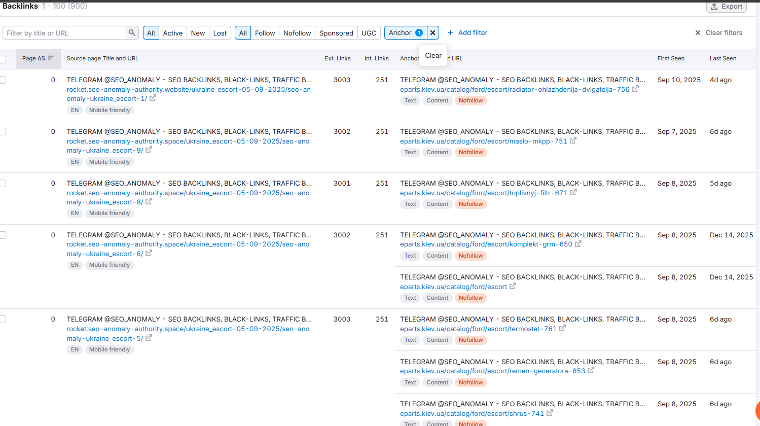Image resolution: width=760 pixels, height=426 pixels.
Task: Filter by Lost backlinks
Action: tap(220, 33)
